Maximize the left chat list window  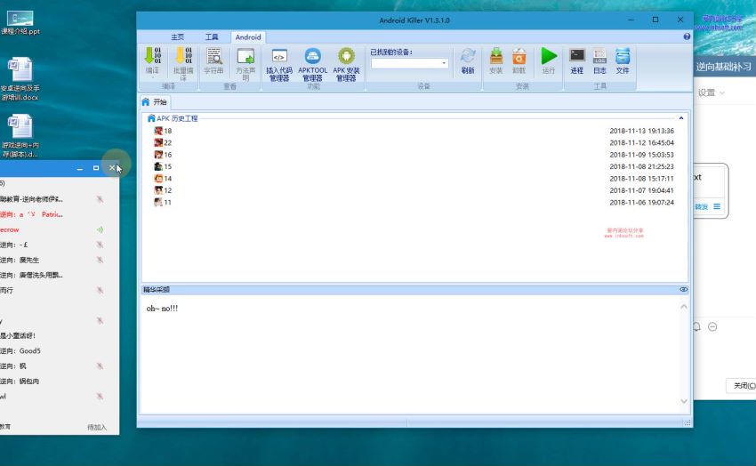pos(96,168)
